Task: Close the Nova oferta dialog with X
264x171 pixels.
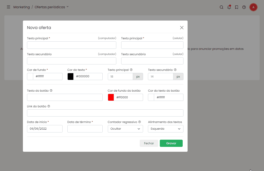Action: (182, 28)
